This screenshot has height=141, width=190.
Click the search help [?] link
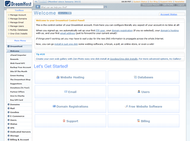tap(105, 7)
